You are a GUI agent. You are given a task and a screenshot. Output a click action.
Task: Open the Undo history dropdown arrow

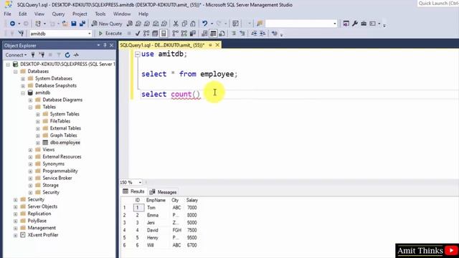[212, 24]
